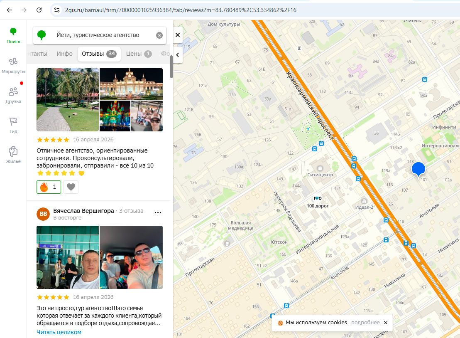460x338 pixels.
Task: Open the three-dot menu for Вячеслав Вершигора
Action: tap(158, 212)
